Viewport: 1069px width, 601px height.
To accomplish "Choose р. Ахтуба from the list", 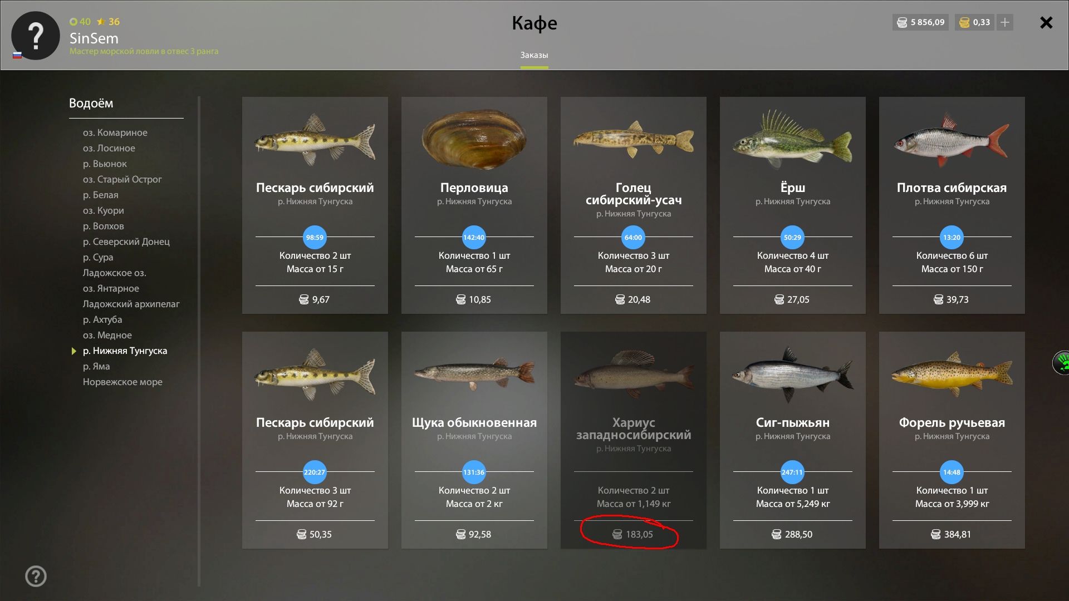I will click(102, 319).
